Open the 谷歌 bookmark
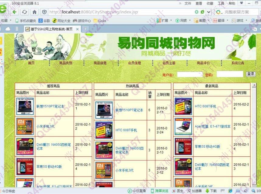261x194 pixels. pyautogui.click(x=44, y=21)
